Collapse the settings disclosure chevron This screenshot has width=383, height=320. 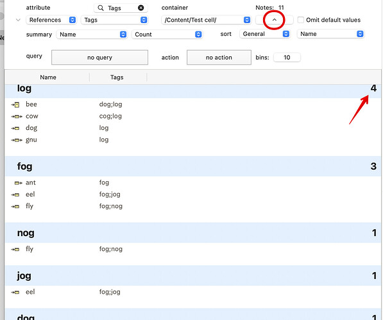pyautogui.click(x=18, y=20)
